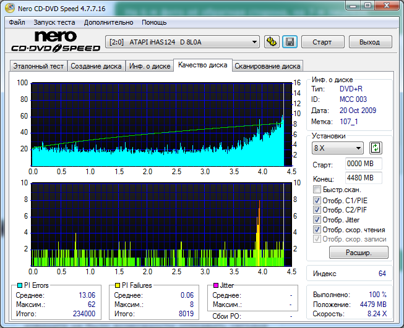Click the yellow PI Failures color swatch

[x=118, y=285]
